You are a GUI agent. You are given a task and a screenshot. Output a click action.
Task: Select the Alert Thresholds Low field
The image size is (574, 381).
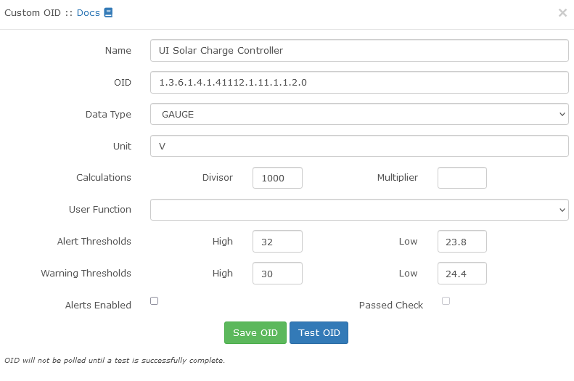click(462, 242)
